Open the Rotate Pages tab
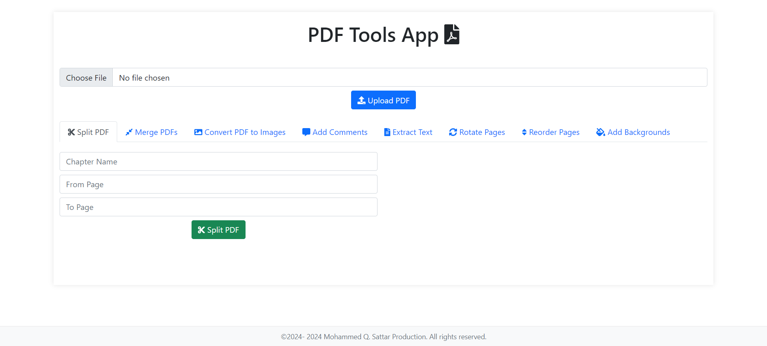This screenshot has width=767, height=346. click(477, 132)
